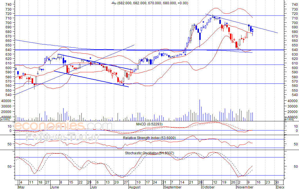
Task: Click the 540 price label on the left axis
Action: (x=8, y=95)
